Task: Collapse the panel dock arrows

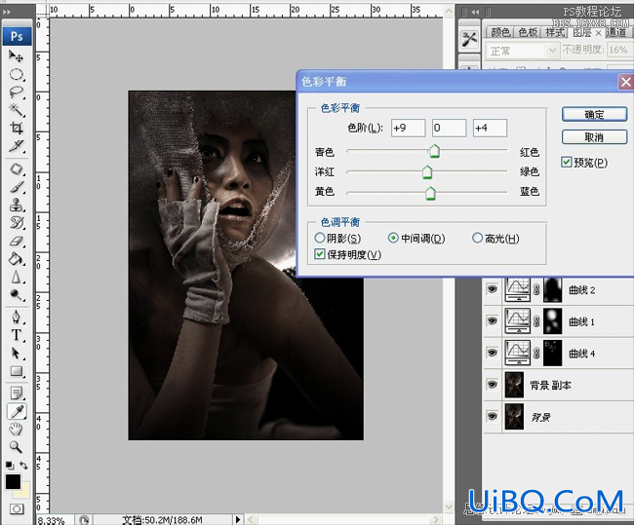Action: pyautogui.click(x=475, y=12)
